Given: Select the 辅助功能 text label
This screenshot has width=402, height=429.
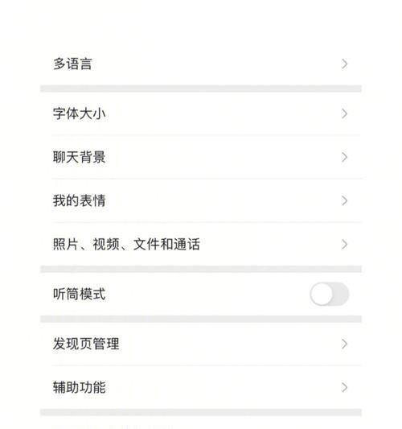Looking at the screenshot, I should point(80,387).
